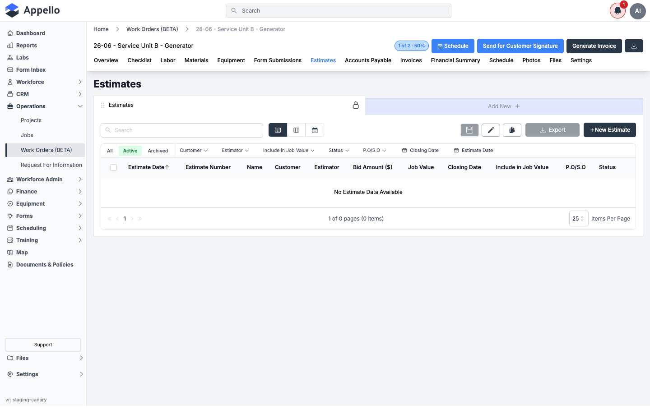
Task: Open the Financial Summary tab
Action: point(455,60)
